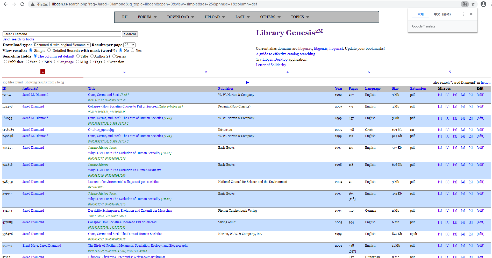Select the Title search field radio button
The height and width of the screenshot is (258, 492).
pyautogui.click(x=78, y=56)
